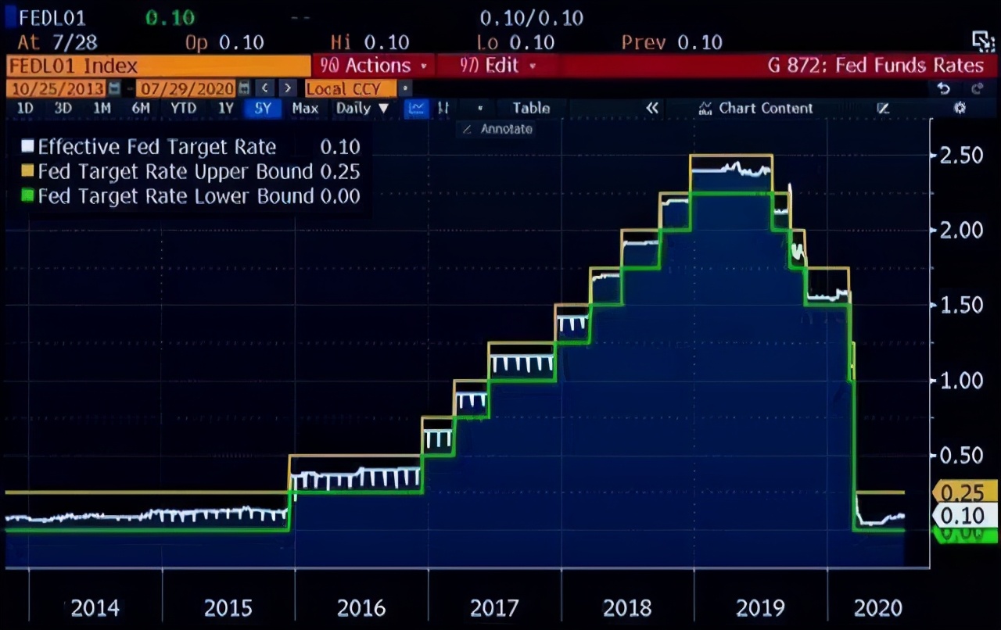Open the 97) Edit dropdown menu

[497, 66]
